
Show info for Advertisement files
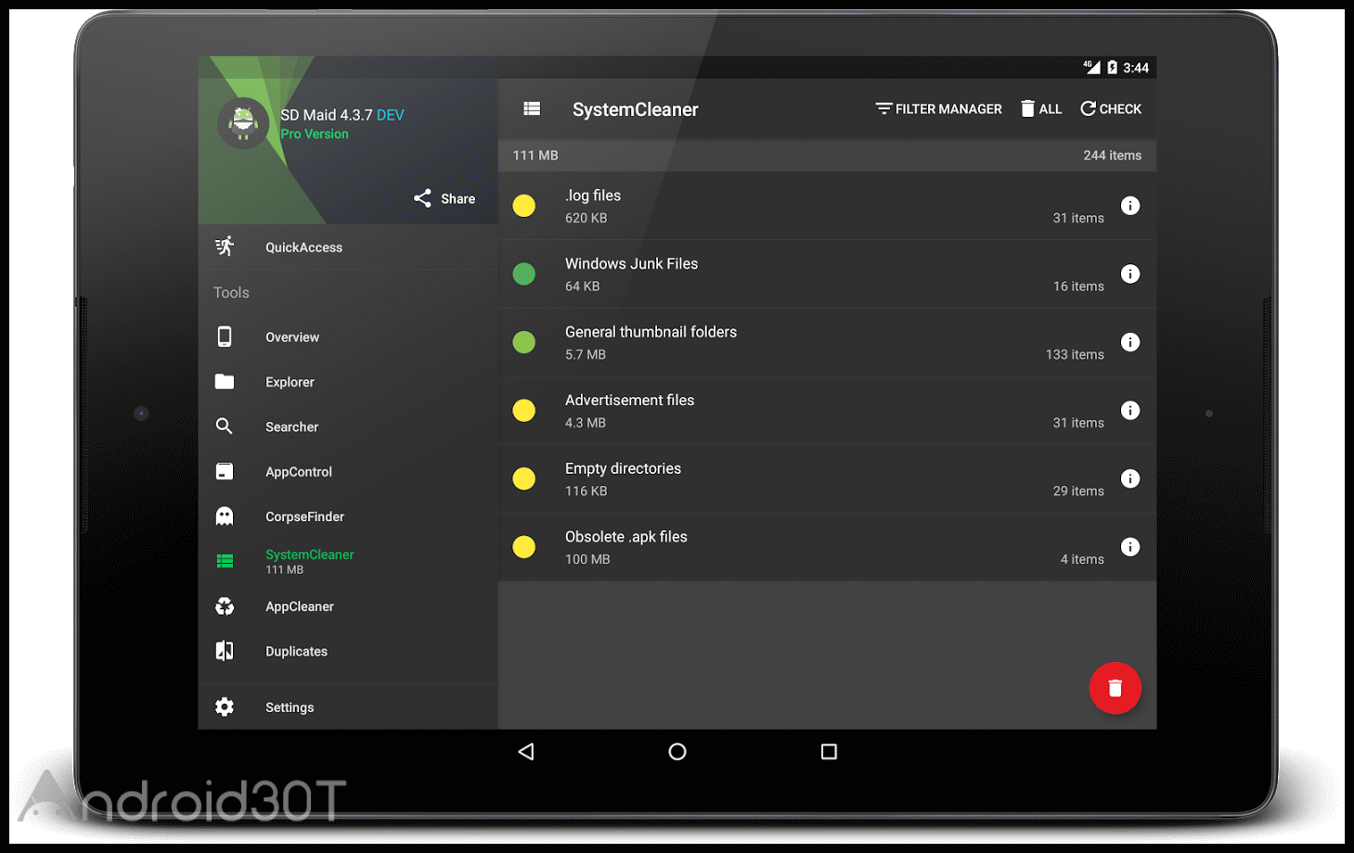pyautogui.click(x=1130, y=410)
